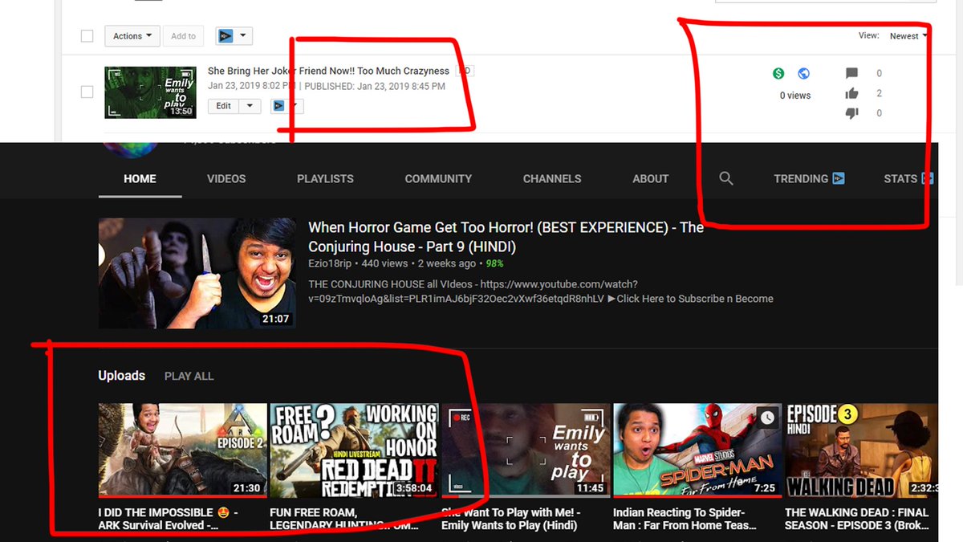963x542 pixels.
Task: Click the thumbs down dislikes icon
Action: pyautogui.click(x=852, y=113)
